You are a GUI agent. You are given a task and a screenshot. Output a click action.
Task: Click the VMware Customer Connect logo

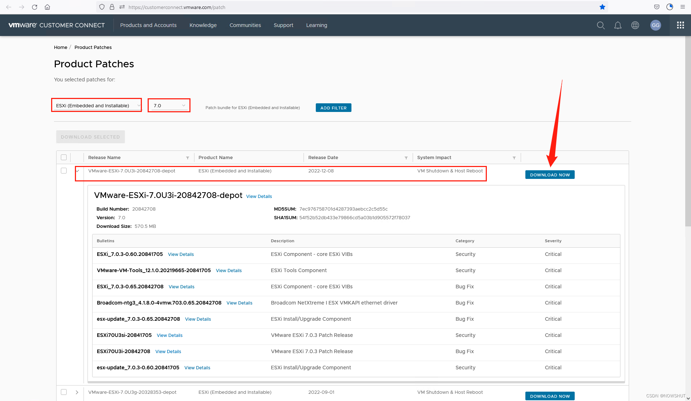pos(57,25)
